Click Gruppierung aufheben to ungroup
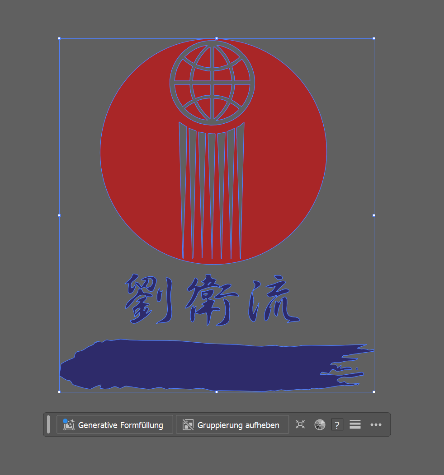 [232, 425]
